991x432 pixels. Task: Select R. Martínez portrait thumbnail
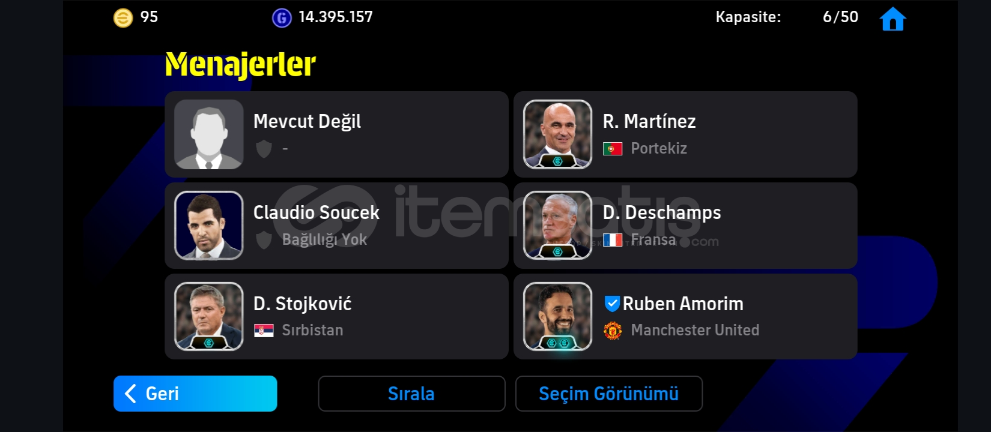[558, 134]
